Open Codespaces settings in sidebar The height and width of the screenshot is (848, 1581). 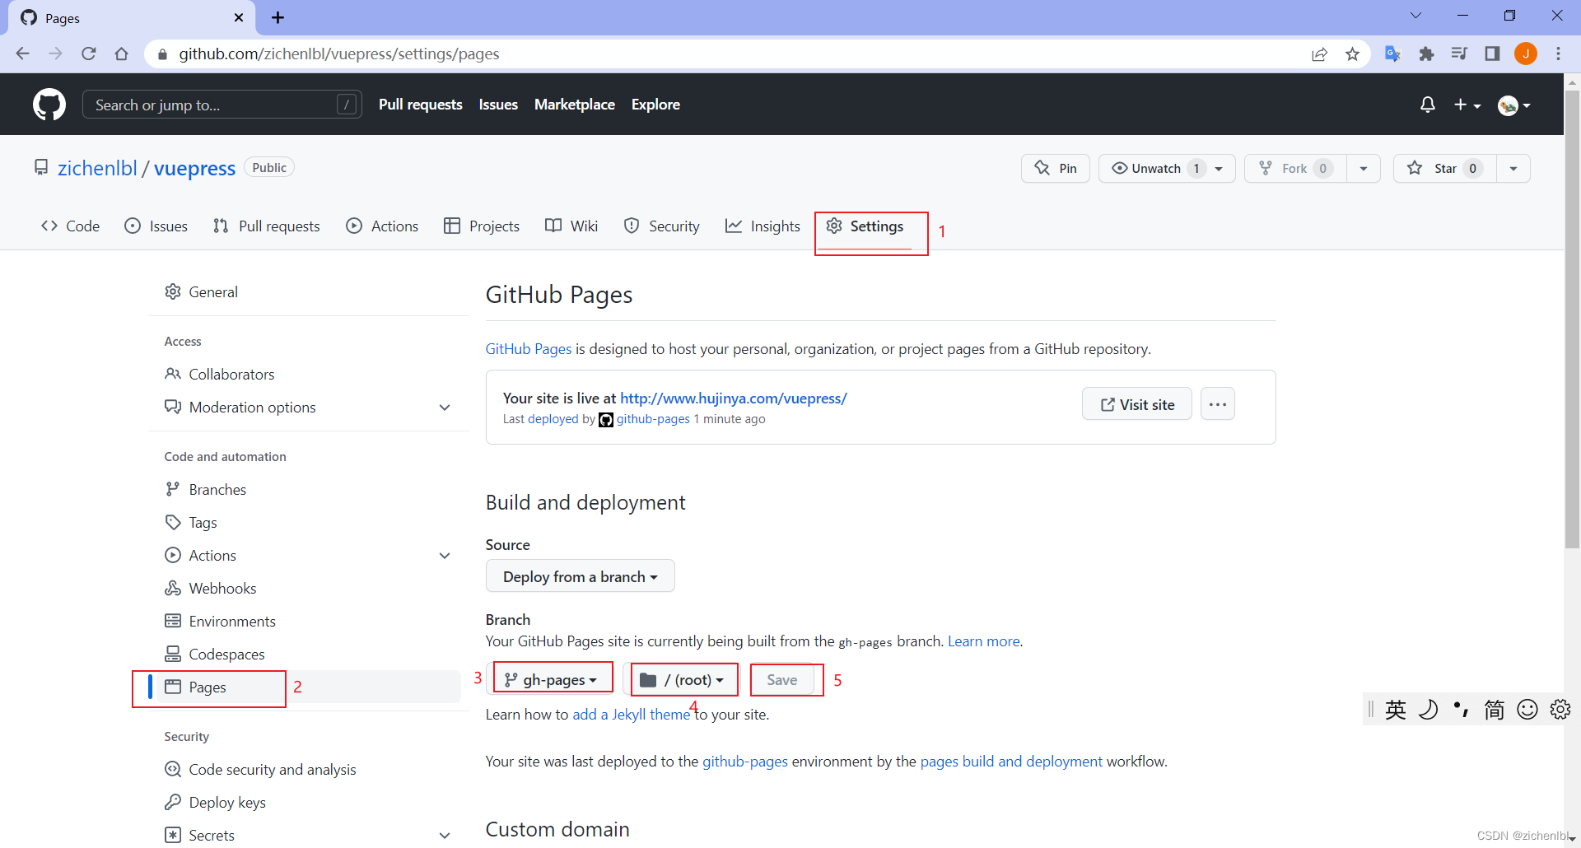[305, 654]
